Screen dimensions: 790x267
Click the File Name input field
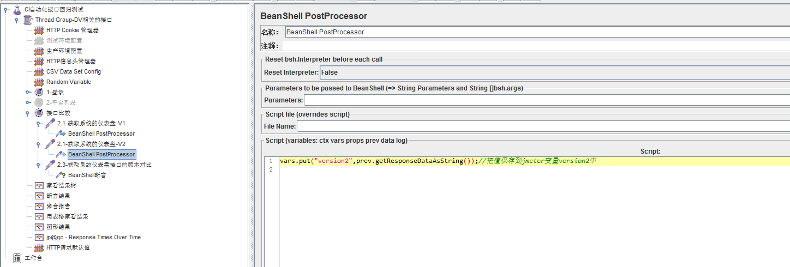543,126
